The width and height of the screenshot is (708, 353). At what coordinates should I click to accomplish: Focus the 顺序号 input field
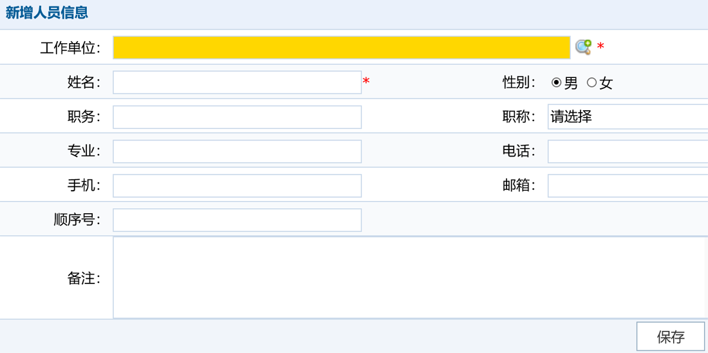click(237, 220)
